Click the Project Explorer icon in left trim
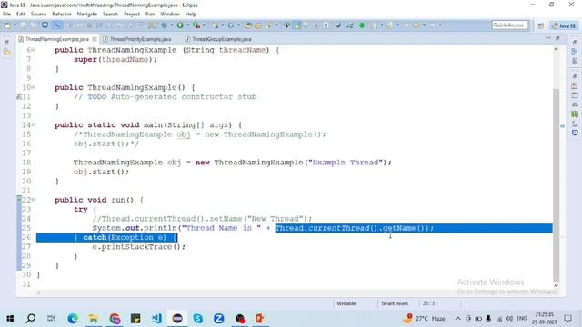 (7, 53)
